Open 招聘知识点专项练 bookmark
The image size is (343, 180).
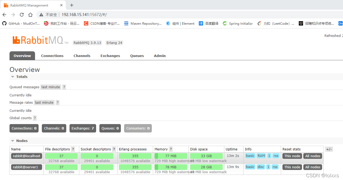click(x=316, y=24)
